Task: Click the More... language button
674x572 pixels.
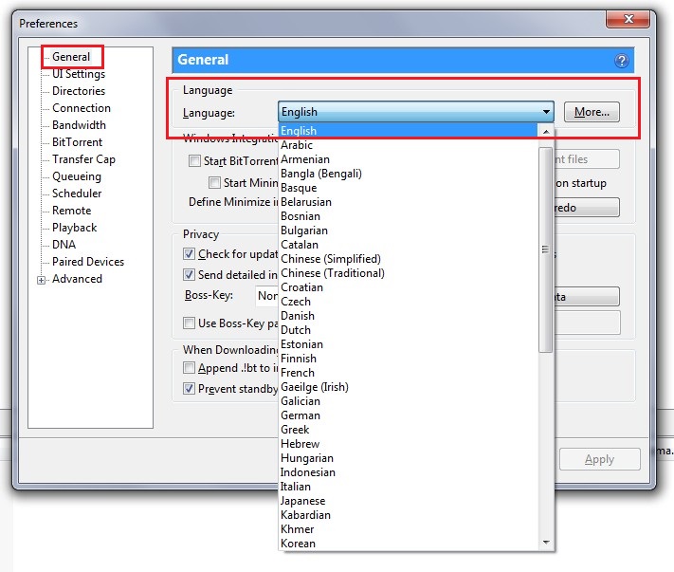Action: pos(592,112)
